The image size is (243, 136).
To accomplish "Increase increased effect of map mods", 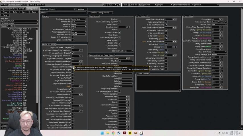I will [x=126, y=58].
